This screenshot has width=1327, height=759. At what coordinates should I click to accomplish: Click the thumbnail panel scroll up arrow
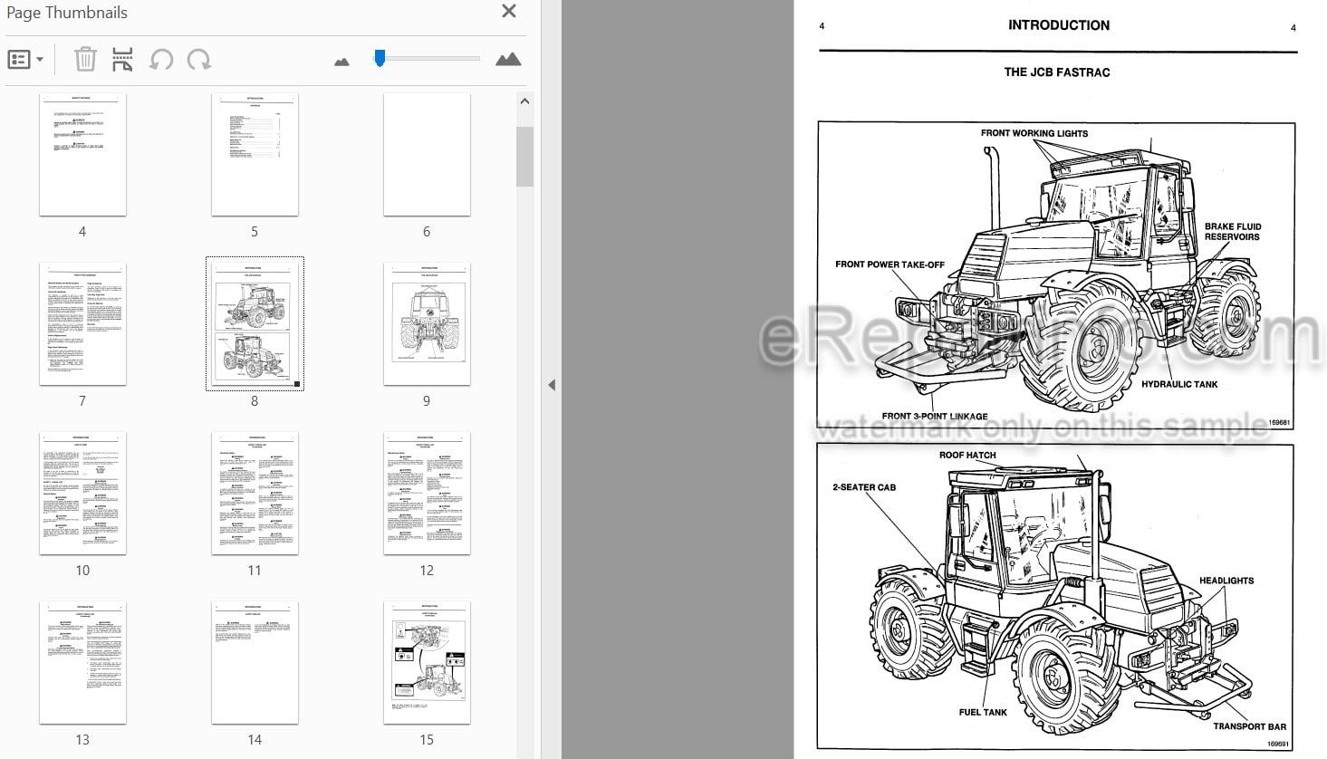524,101
